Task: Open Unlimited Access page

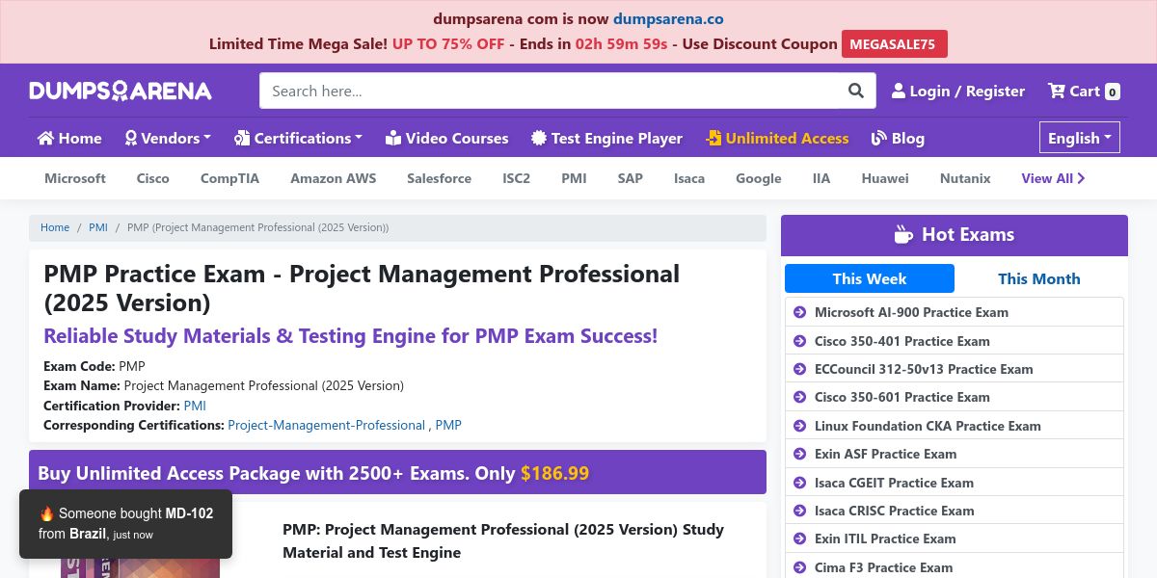Action: 777,138
